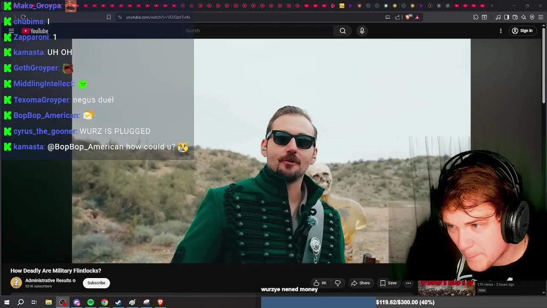The width and height of the screenshot is (547, 308).
Task: Open the browser extensions puzzle icon
Action: coord(476,17)
